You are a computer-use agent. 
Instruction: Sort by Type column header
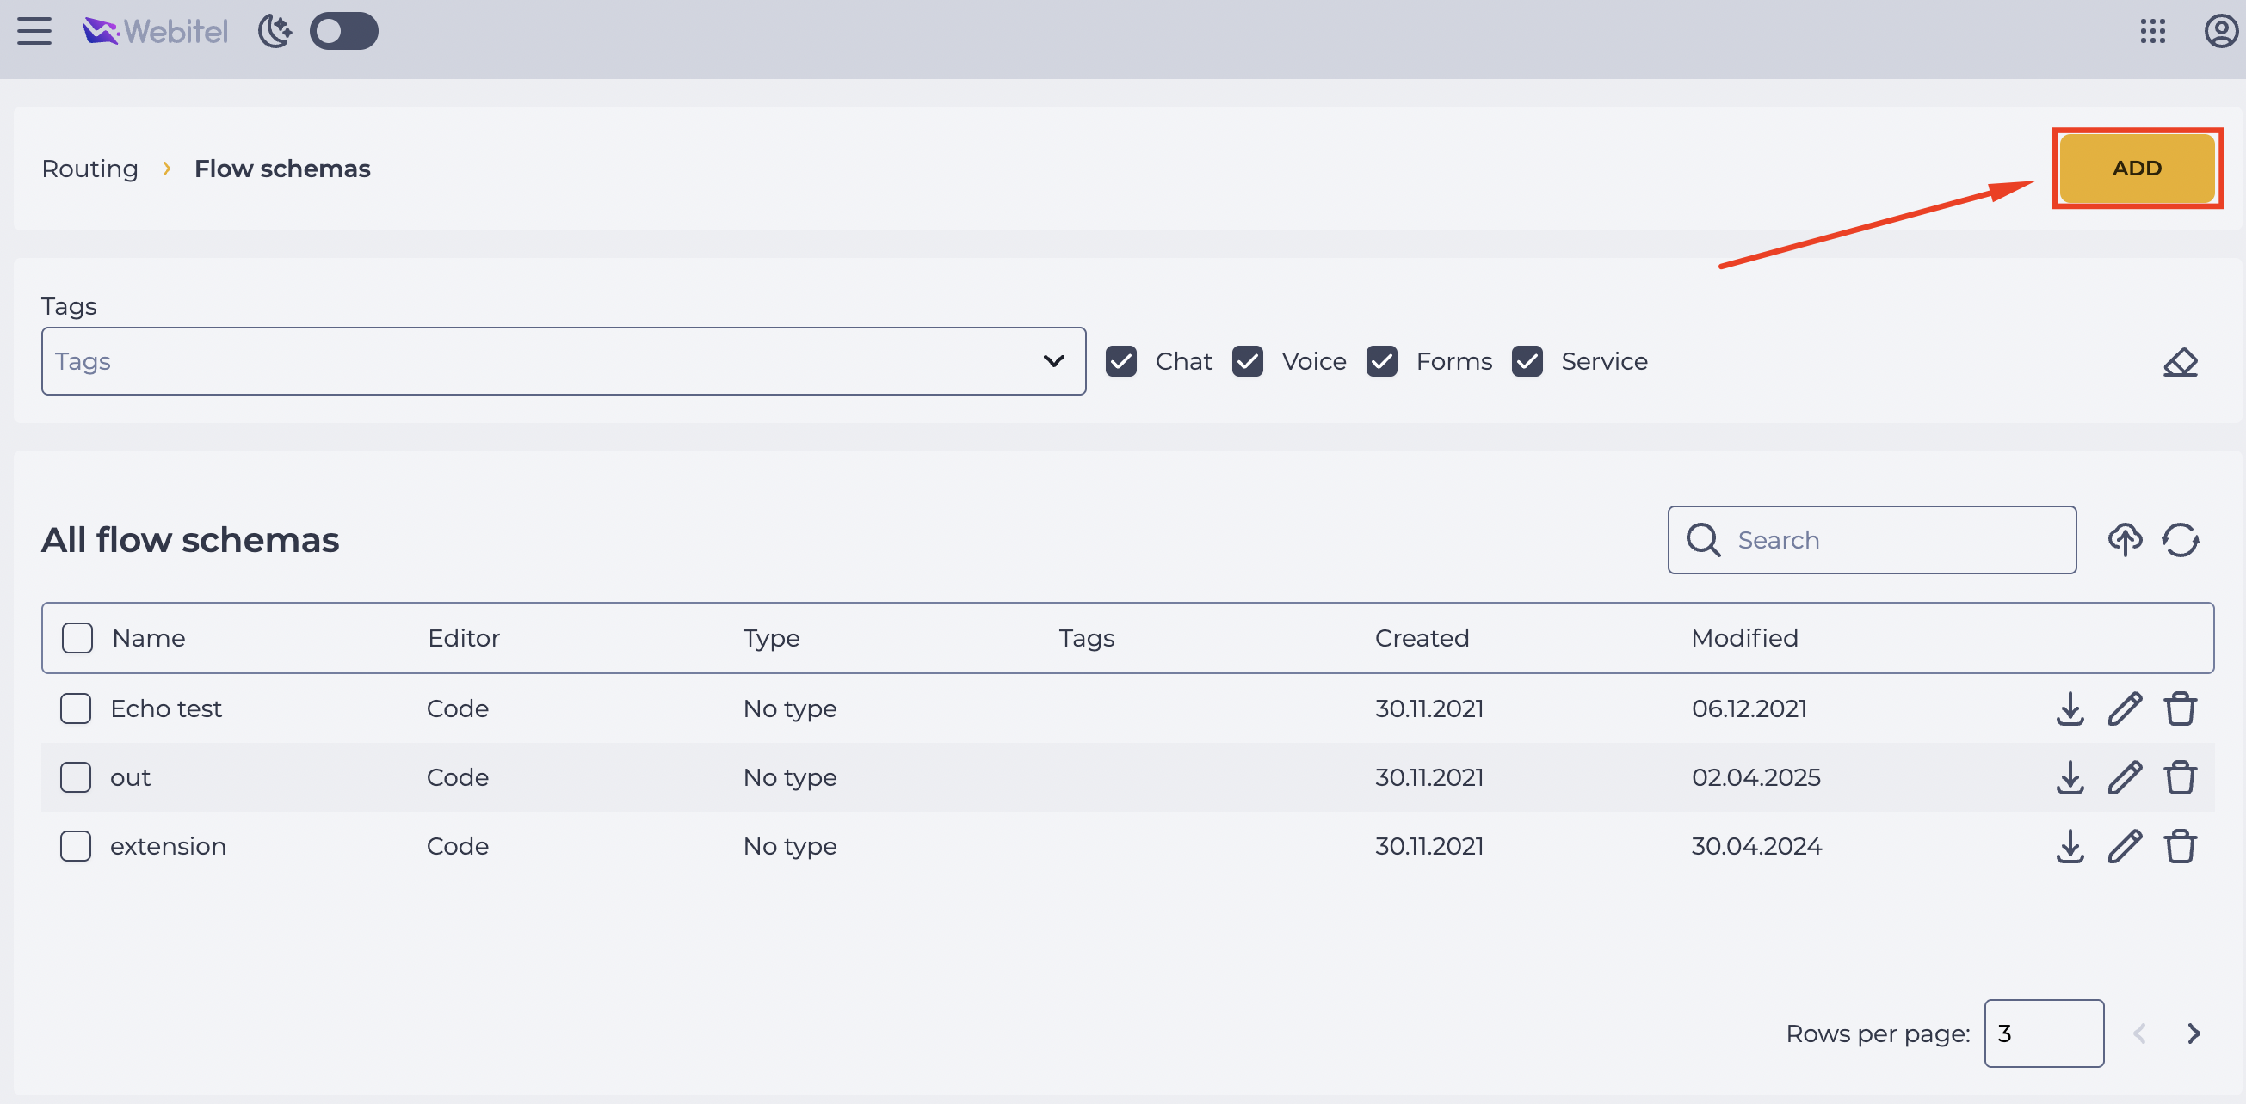tap(772, 638)
